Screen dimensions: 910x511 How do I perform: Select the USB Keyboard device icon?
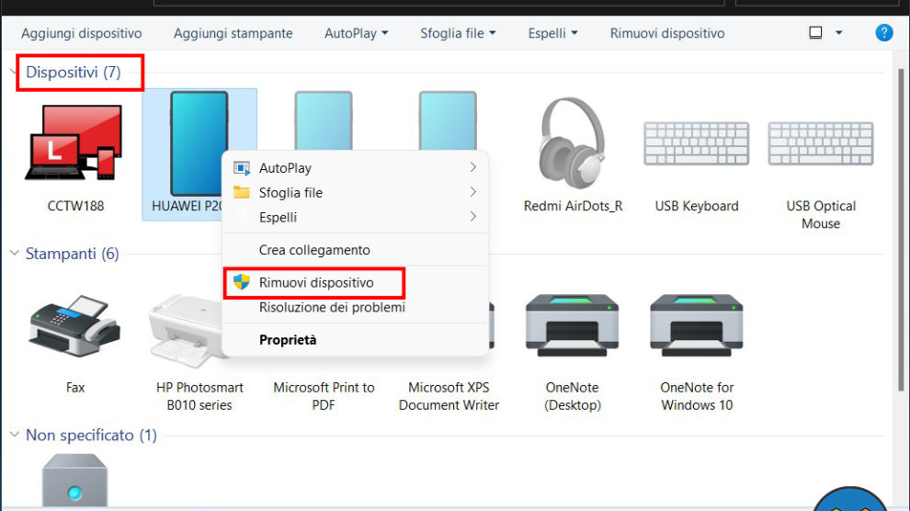coord(697,143)
